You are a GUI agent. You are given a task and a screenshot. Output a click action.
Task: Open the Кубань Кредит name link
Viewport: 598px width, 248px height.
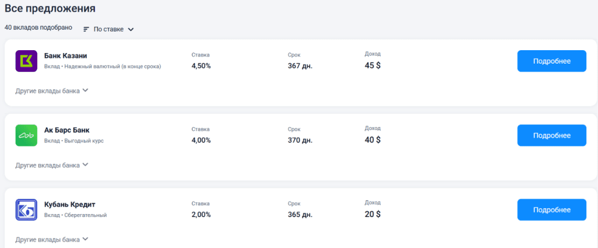[69, 204]
